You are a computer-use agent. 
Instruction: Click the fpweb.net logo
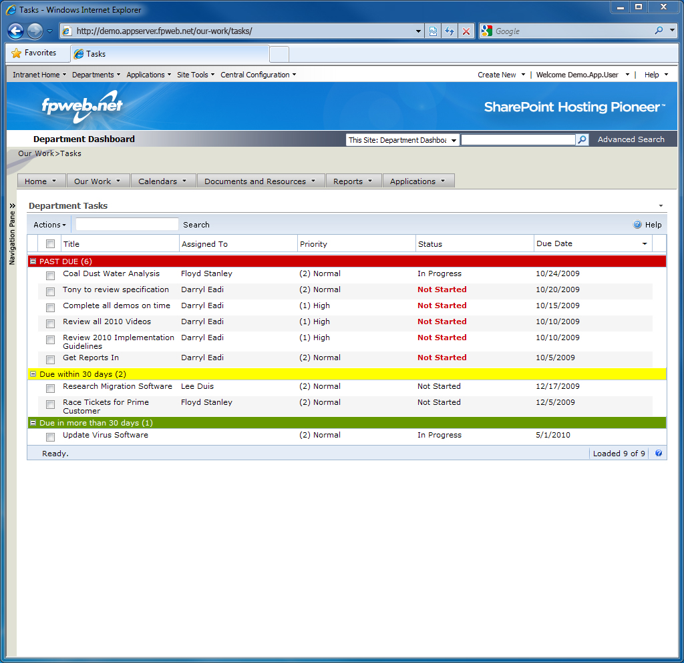point(81,106)
